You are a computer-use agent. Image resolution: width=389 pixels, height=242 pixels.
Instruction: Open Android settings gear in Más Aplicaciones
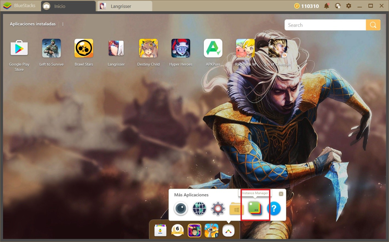(x=218, y=209)
